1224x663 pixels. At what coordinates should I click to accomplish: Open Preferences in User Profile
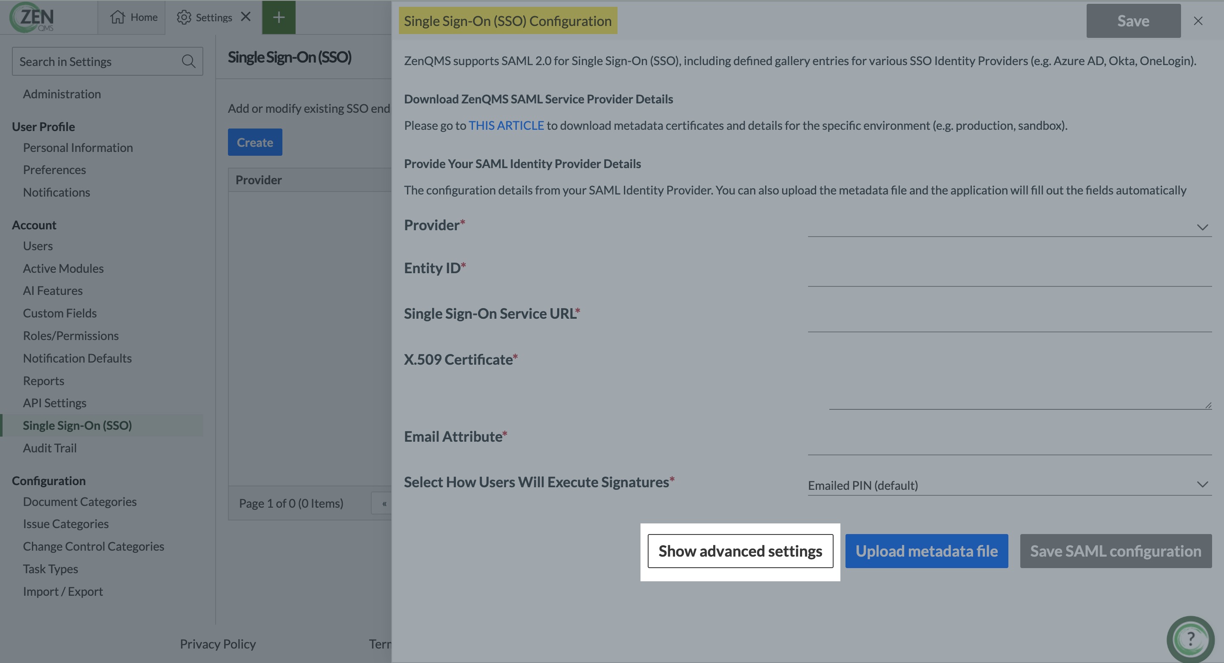pyautogui.click(x=54, y=170)
